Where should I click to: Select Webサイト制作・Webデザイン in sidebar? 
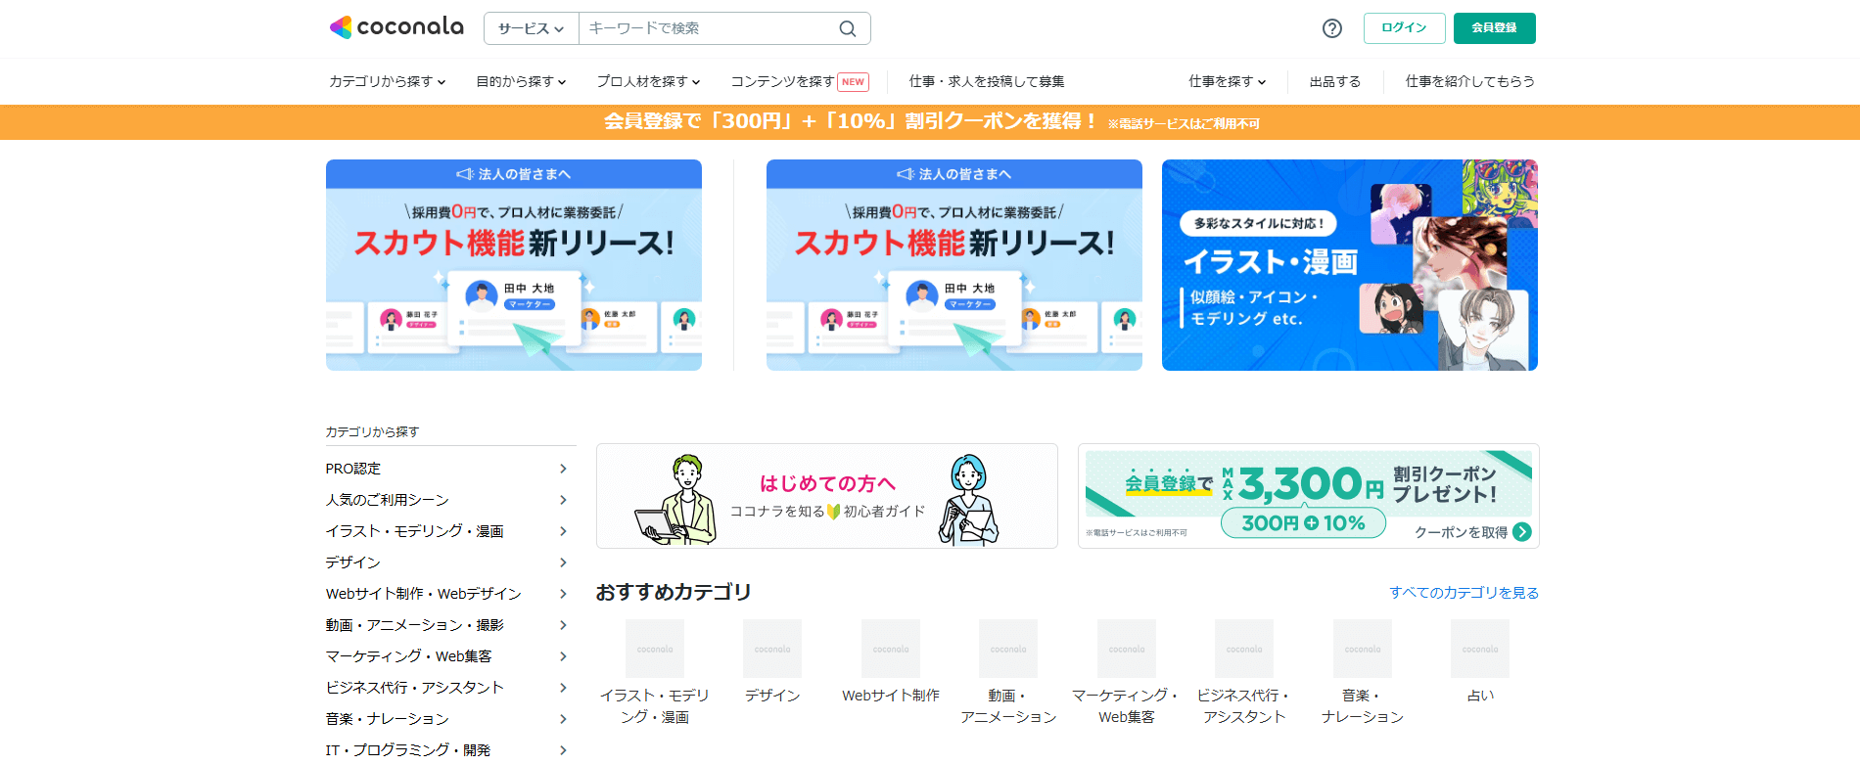coord(424,594)
